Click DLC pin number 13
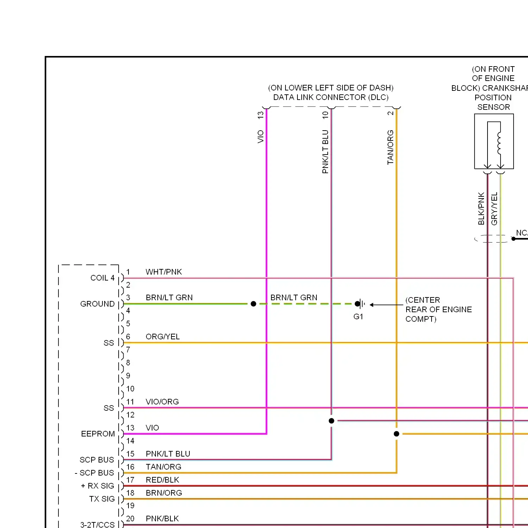528x528 pixels. coord(260,115)
